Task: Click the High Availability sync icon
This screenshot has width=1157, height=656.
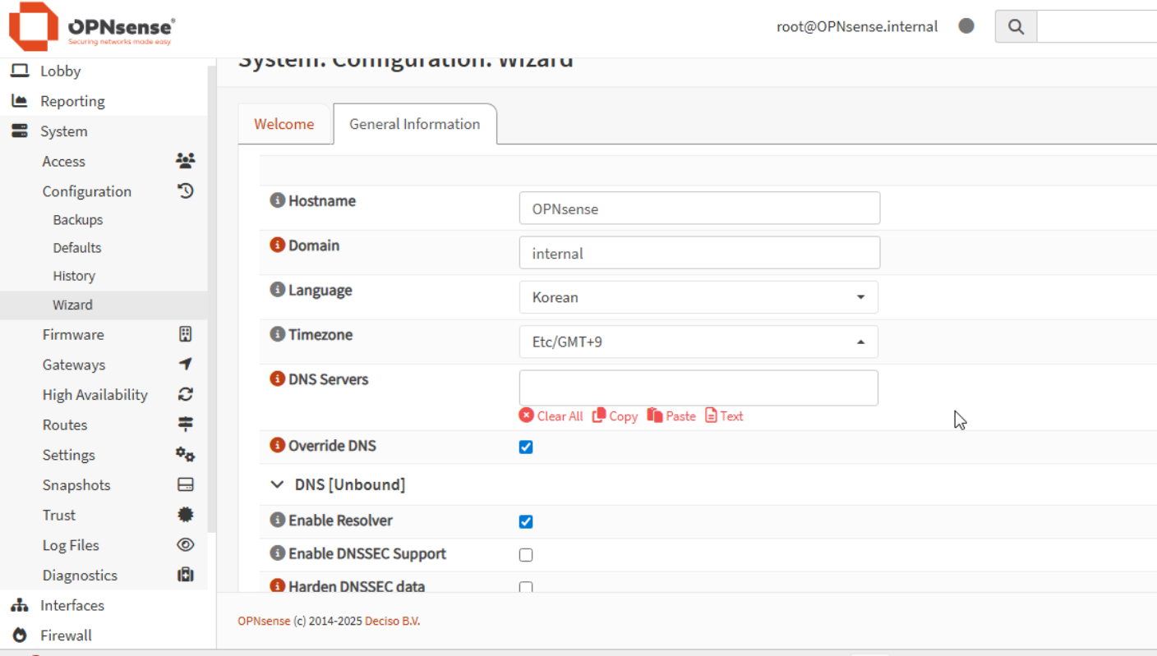Action: 186,394
